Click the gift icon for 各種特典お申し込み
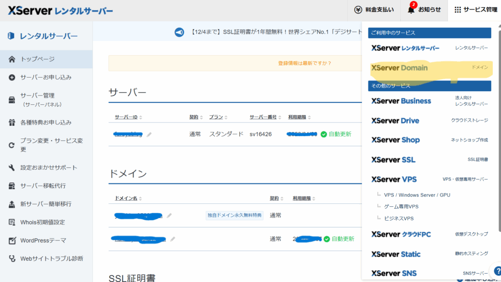This screenshot has height=282, width=501. point(12,122)
